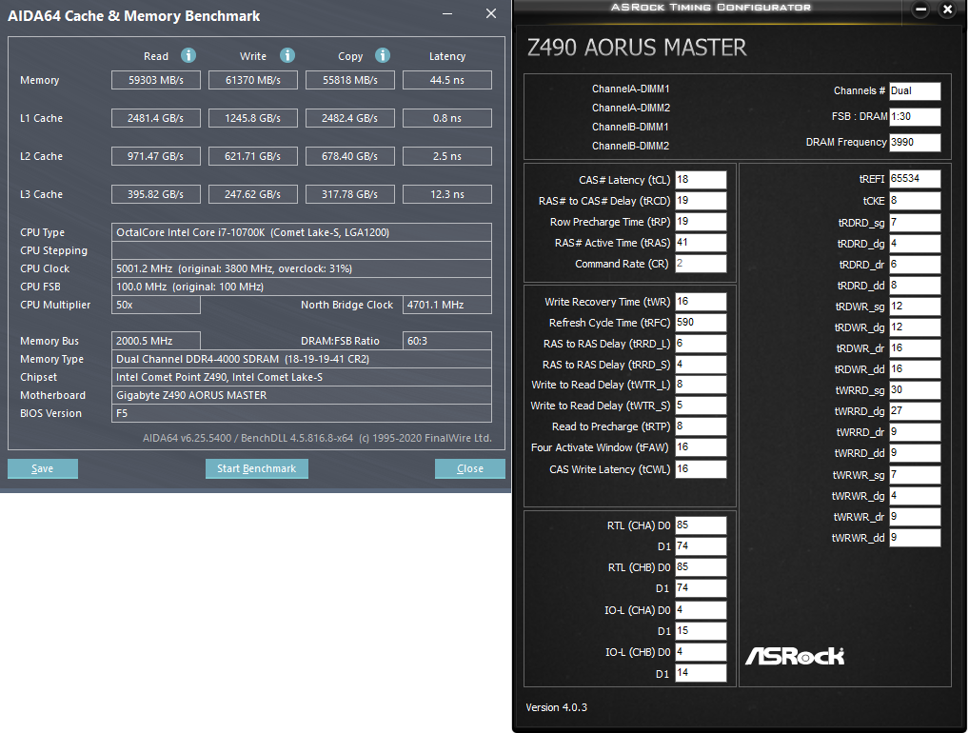Click the DRAM Frequency field 3990
This screenshot has width=969, height=733.
click(915, 142)
